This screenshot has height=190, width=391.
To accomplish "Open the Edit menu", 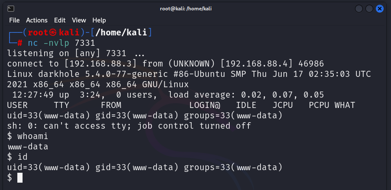I will click(60, 20).
